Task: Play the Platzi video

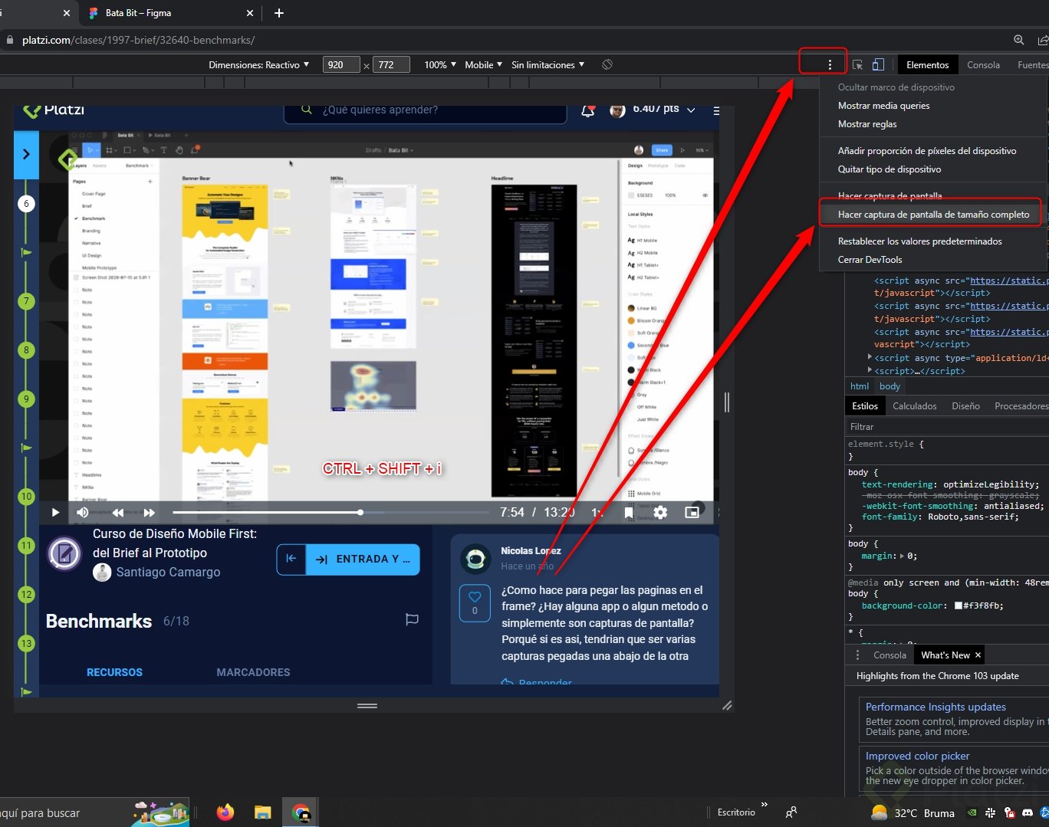Action: pyautogui.click(x=55, y=512)
